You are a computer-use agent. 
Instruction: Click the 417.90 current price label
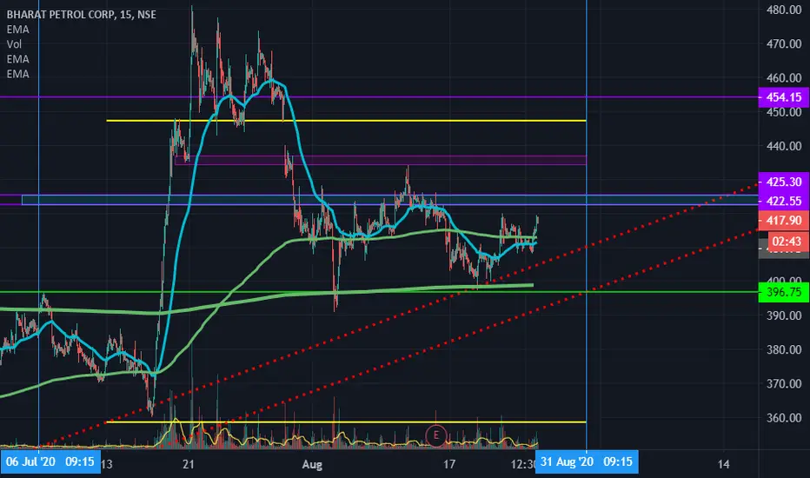(x=784, y=221)
